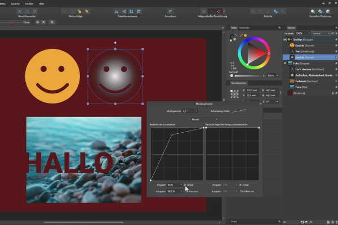Switch to the Farbfelder tab
The width and height of the screenshot is (338, 225).
(244, 28)
